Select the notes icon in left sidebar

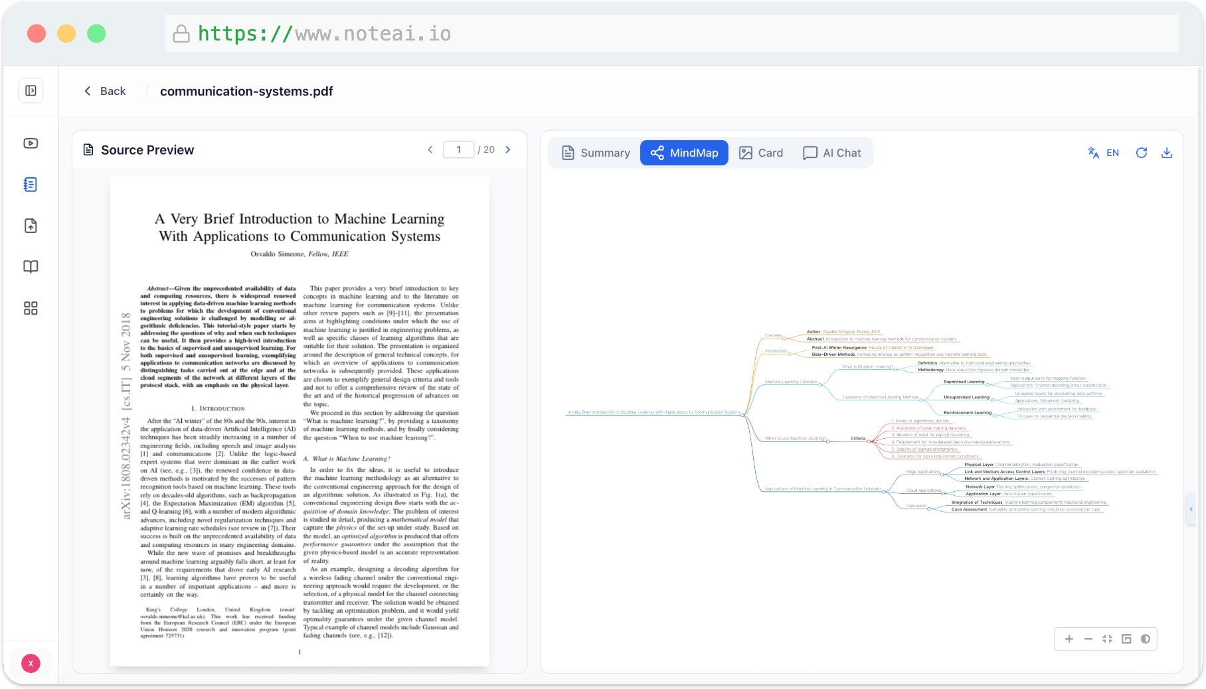[x=31, y=185]
